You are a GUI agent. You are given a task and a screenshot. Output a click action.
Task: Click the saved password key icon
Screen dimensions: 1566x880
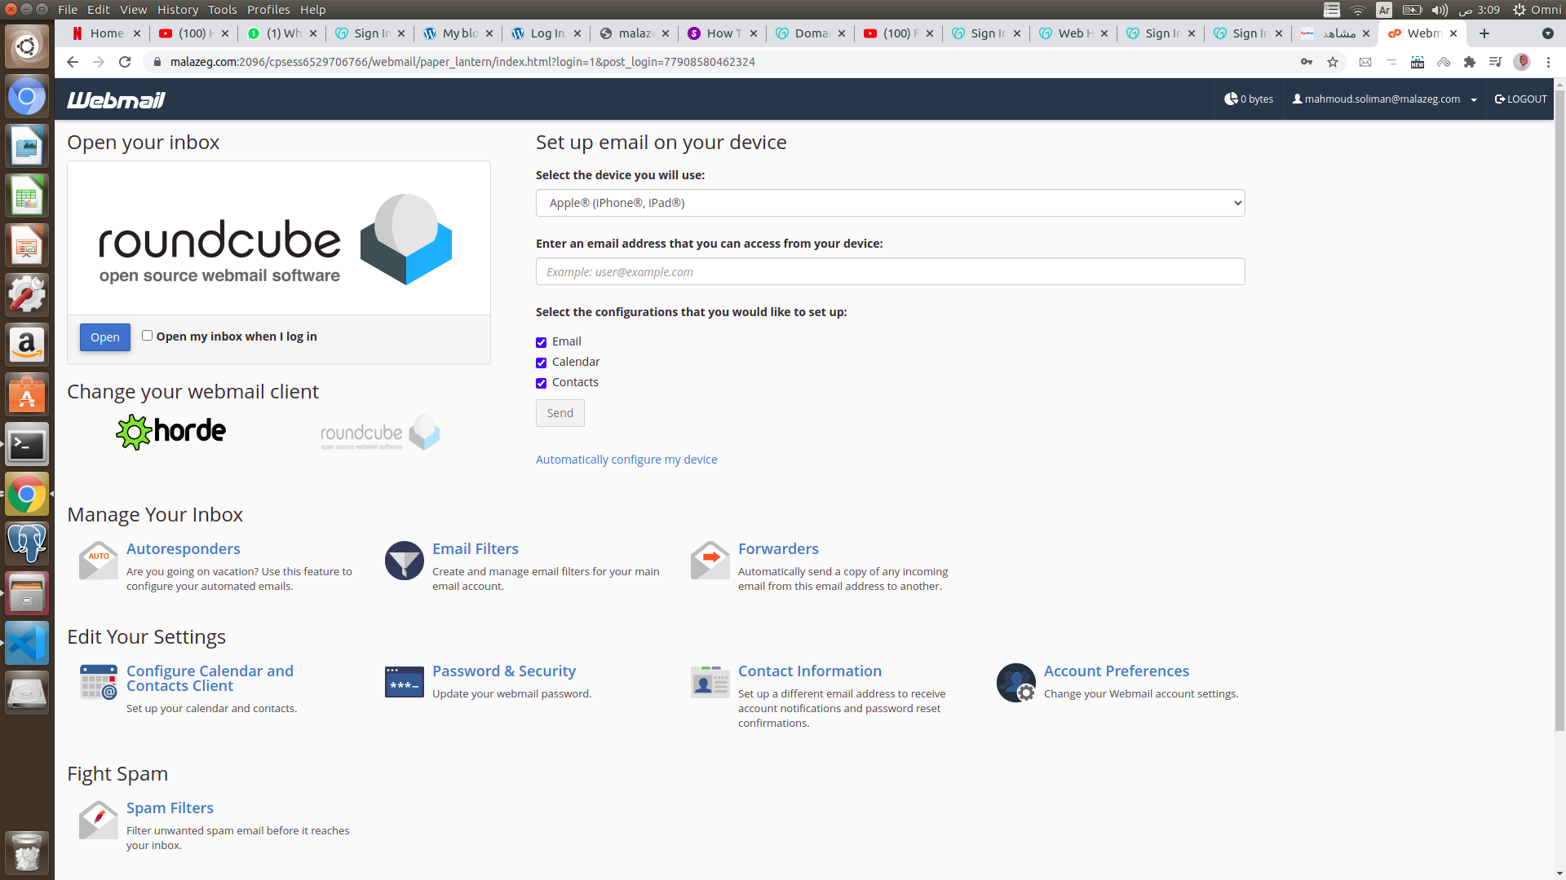(1307, 62)
